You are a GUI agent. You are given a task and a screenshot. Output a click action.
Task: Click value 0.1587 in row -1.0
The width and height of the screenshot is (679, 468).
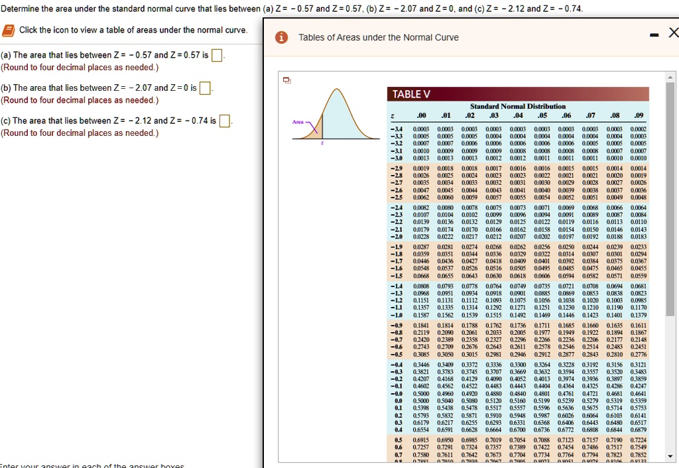point(421,315)
